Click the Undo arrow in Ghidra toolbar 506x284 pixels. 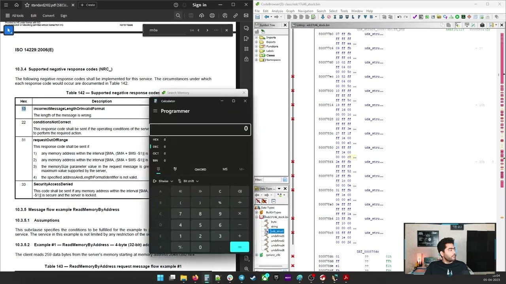point(399,17)
